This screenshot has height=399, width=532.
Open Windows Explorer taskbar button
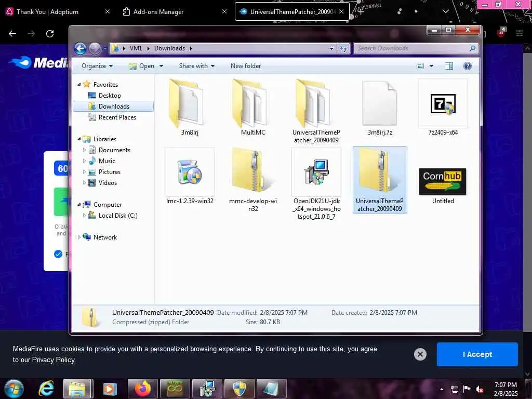(x=77, y=389)
